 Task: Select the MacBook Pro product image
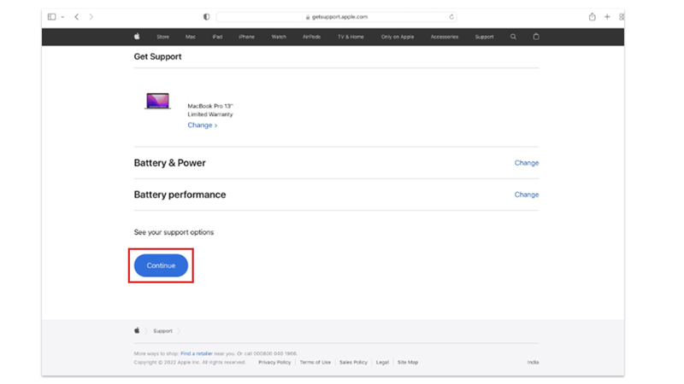coord(157,101)
